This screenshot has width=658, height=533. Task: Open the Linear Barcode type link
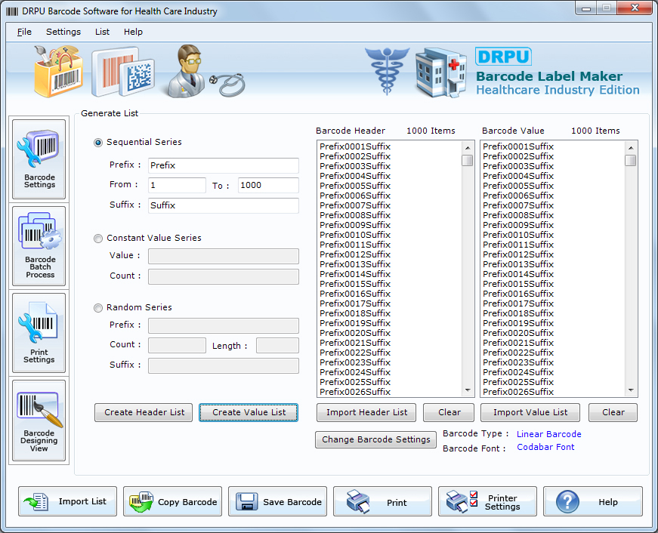[548, 434]
